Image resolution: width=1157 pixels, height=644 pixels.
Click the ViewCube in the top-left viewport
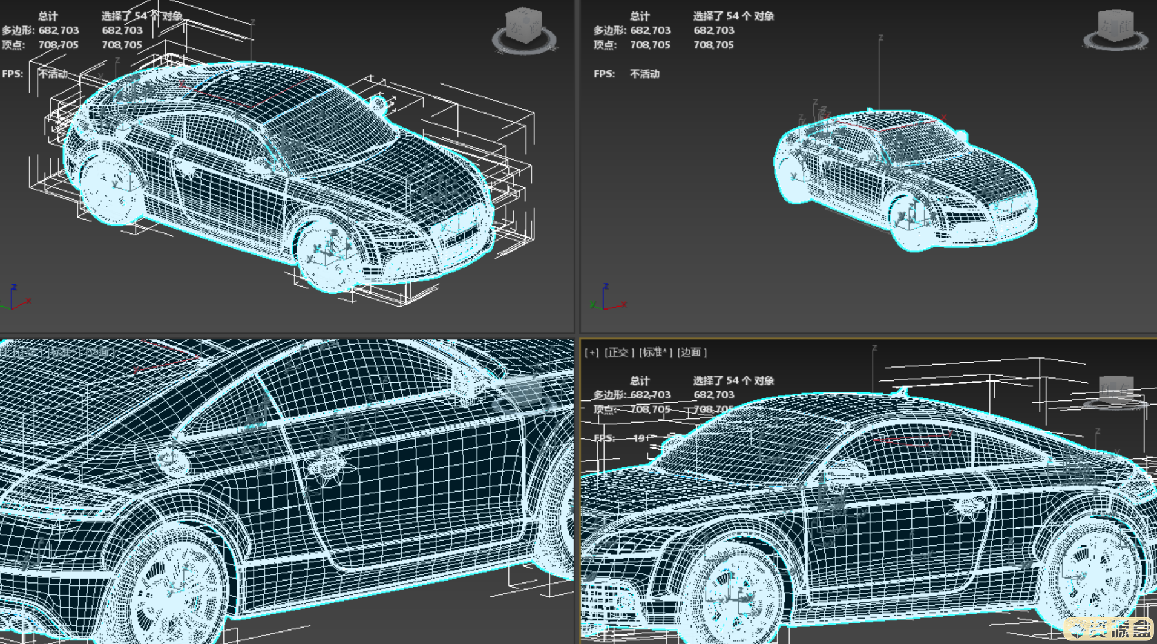click(524, 30)
